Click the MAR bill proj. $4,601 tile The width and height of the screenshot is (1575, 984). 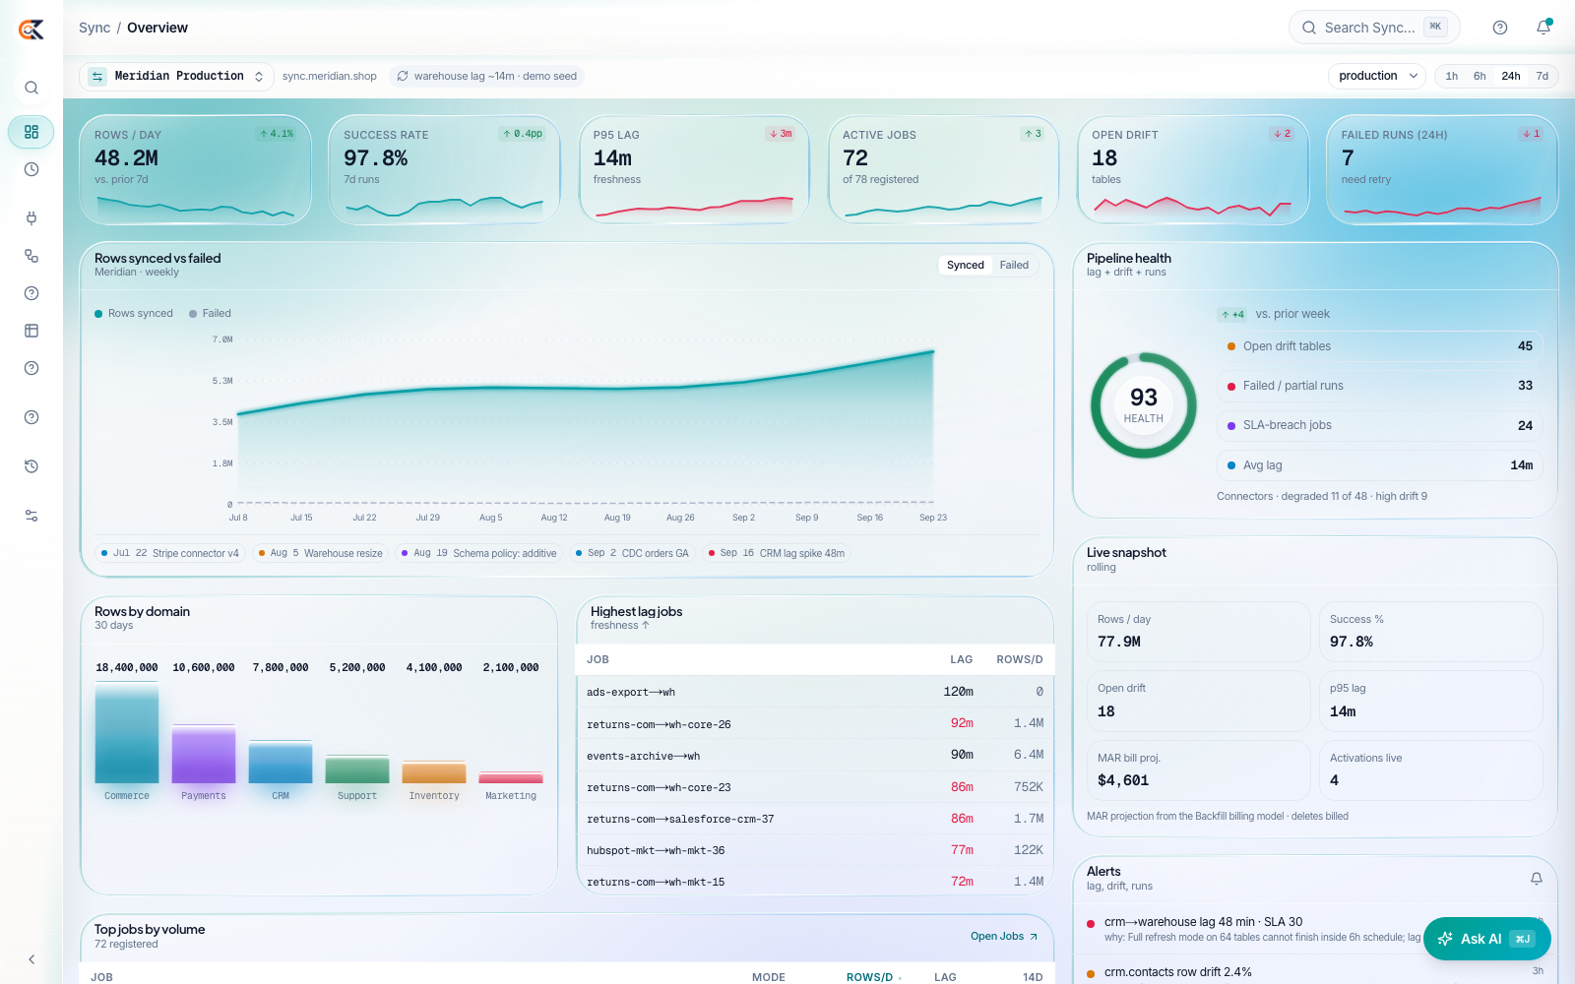(x=1198, y=770)
